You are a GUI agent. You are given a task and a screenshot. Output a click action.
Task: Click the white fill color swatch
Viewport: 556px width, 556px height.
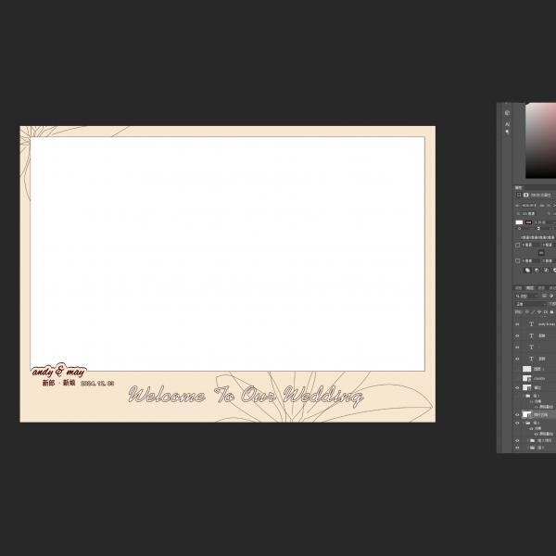click(x=519, y=222)
